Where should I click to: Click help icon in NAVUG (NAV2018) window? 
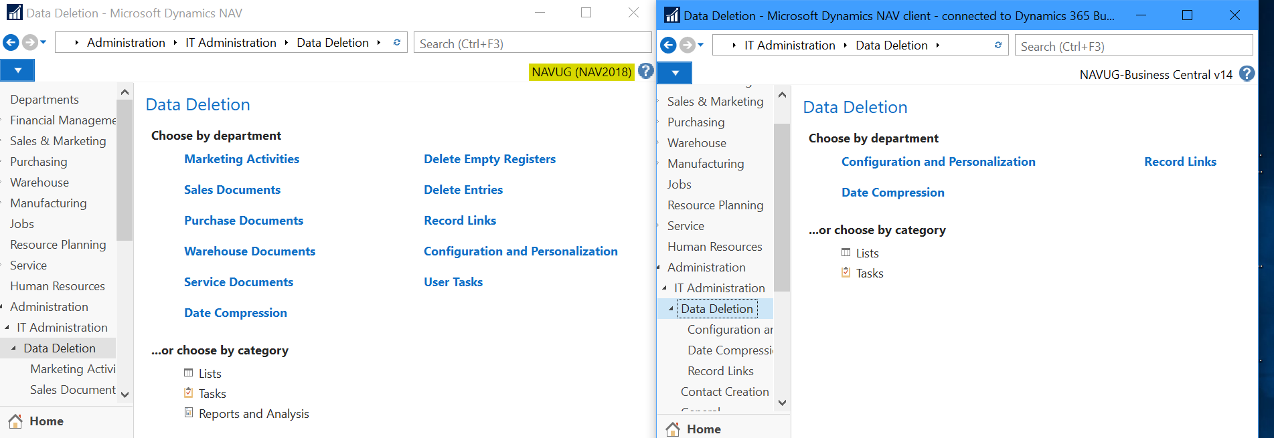click(x=645, y=71)
